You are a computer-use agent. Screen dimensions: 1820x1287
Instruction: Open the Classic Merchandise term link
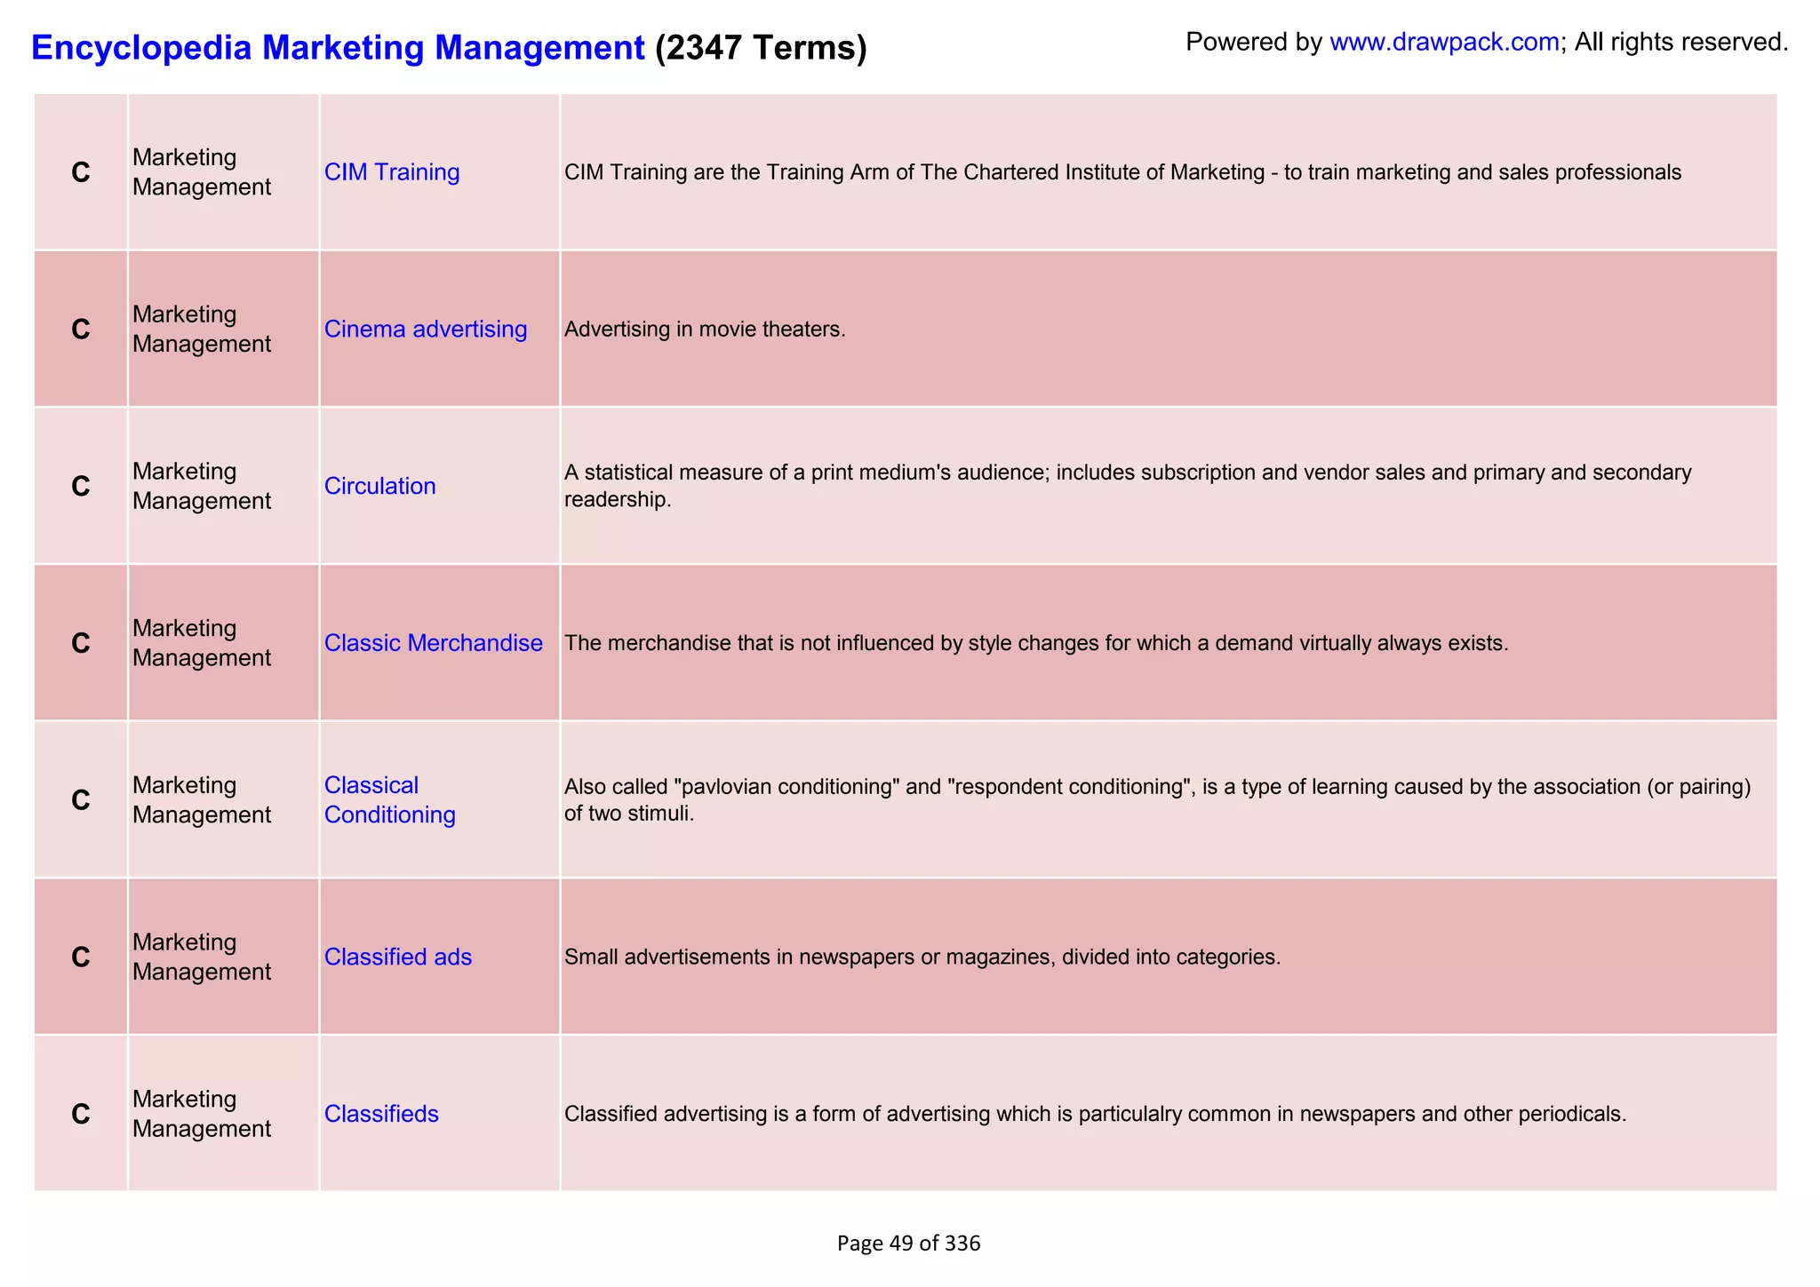click(434, 643)
